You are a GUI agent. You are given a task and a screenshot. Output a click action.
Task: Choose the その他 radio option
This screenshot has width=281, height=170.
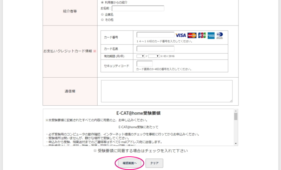pos(102,20)
